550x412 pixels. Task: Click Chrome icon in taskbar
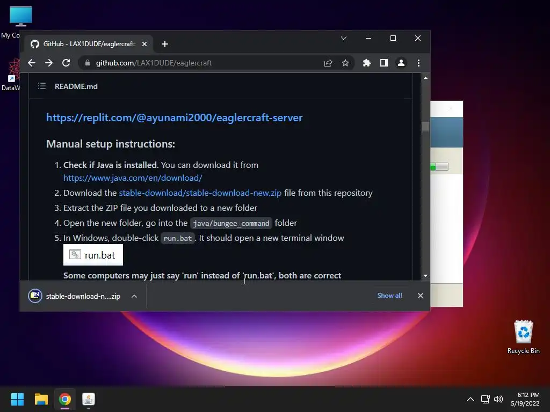tap(65, 399)
